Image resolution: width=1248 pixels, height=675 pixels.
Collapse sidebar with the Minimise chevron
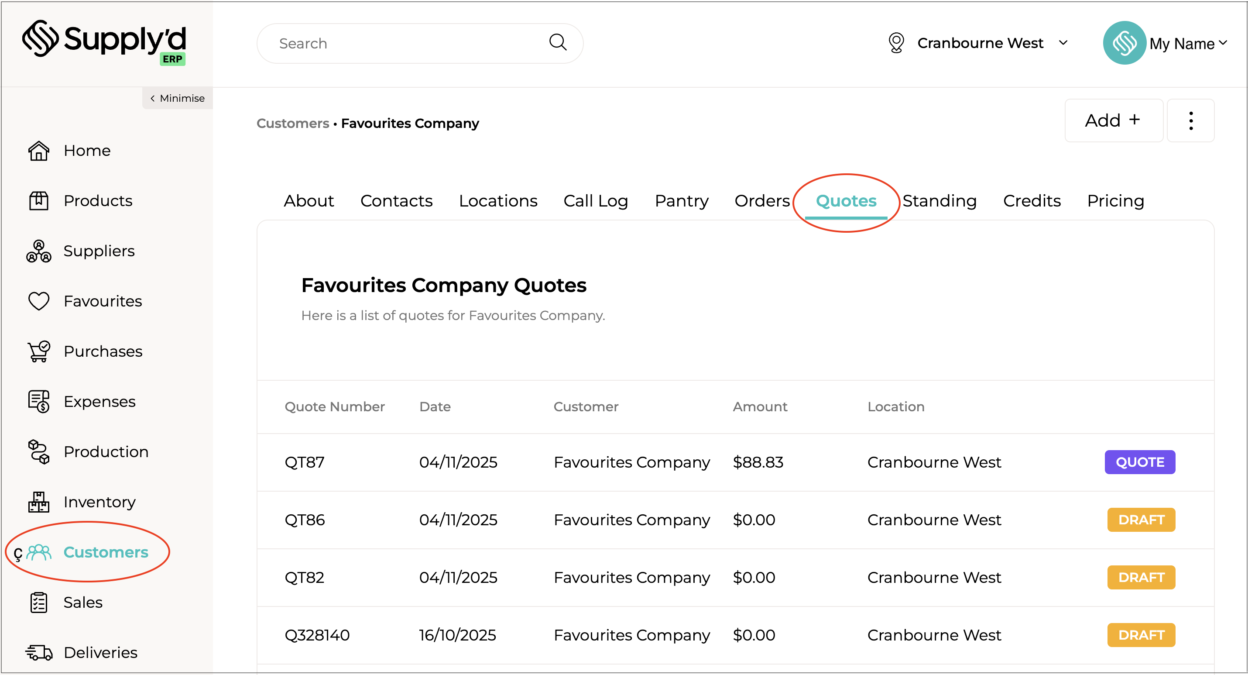(x=153, y=98)
